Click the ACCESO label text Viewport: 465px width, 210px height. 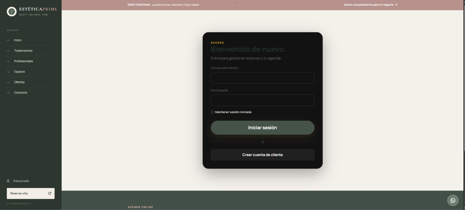pyautogui.click(x=217, y=43)
